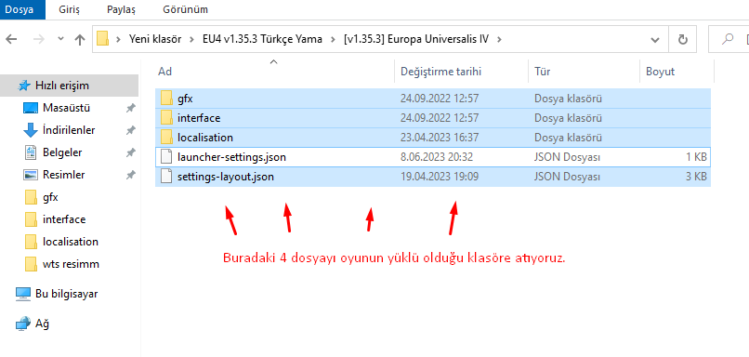Click the Resimler pin icon
Viewport: 749px width, 357px height.
pos(130,175)
